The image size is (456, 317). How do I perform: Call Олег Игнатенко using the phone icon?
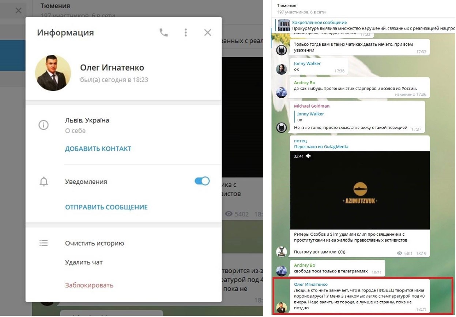pos(163,33)
